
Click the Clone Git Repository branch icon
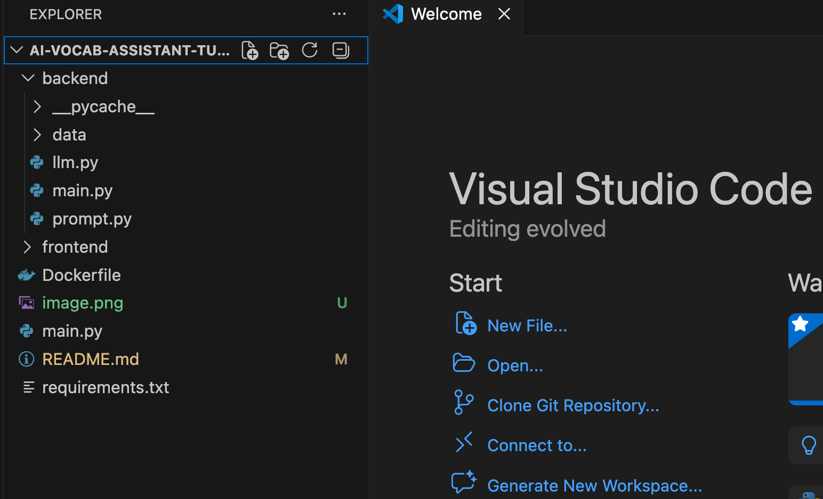pyautogui.click(x=463, y=402)
